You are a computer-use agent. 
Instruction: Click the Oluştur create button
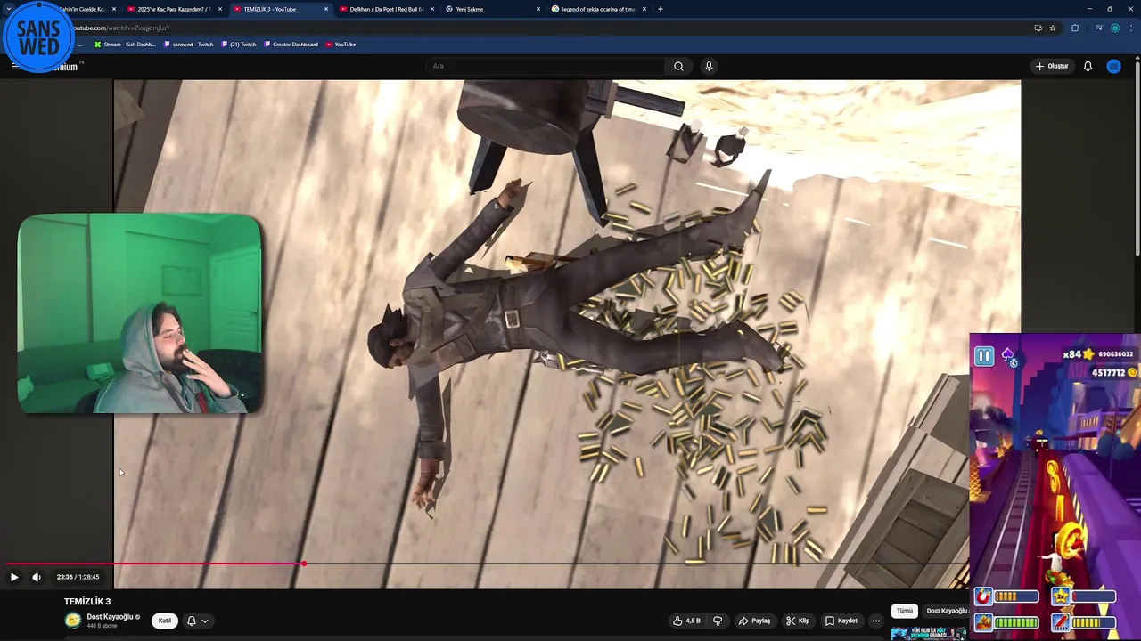[1052, 66]
